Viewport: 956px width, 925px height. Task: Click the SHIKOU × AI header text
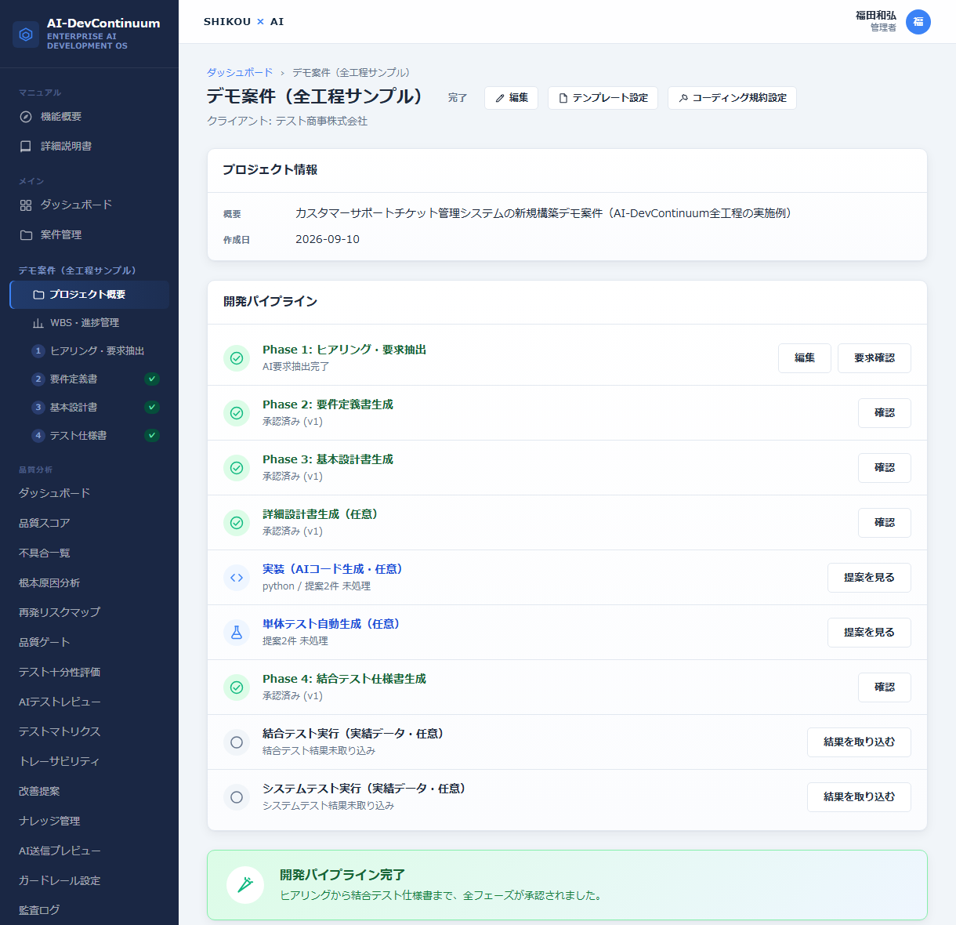click(x=244, y=22)
